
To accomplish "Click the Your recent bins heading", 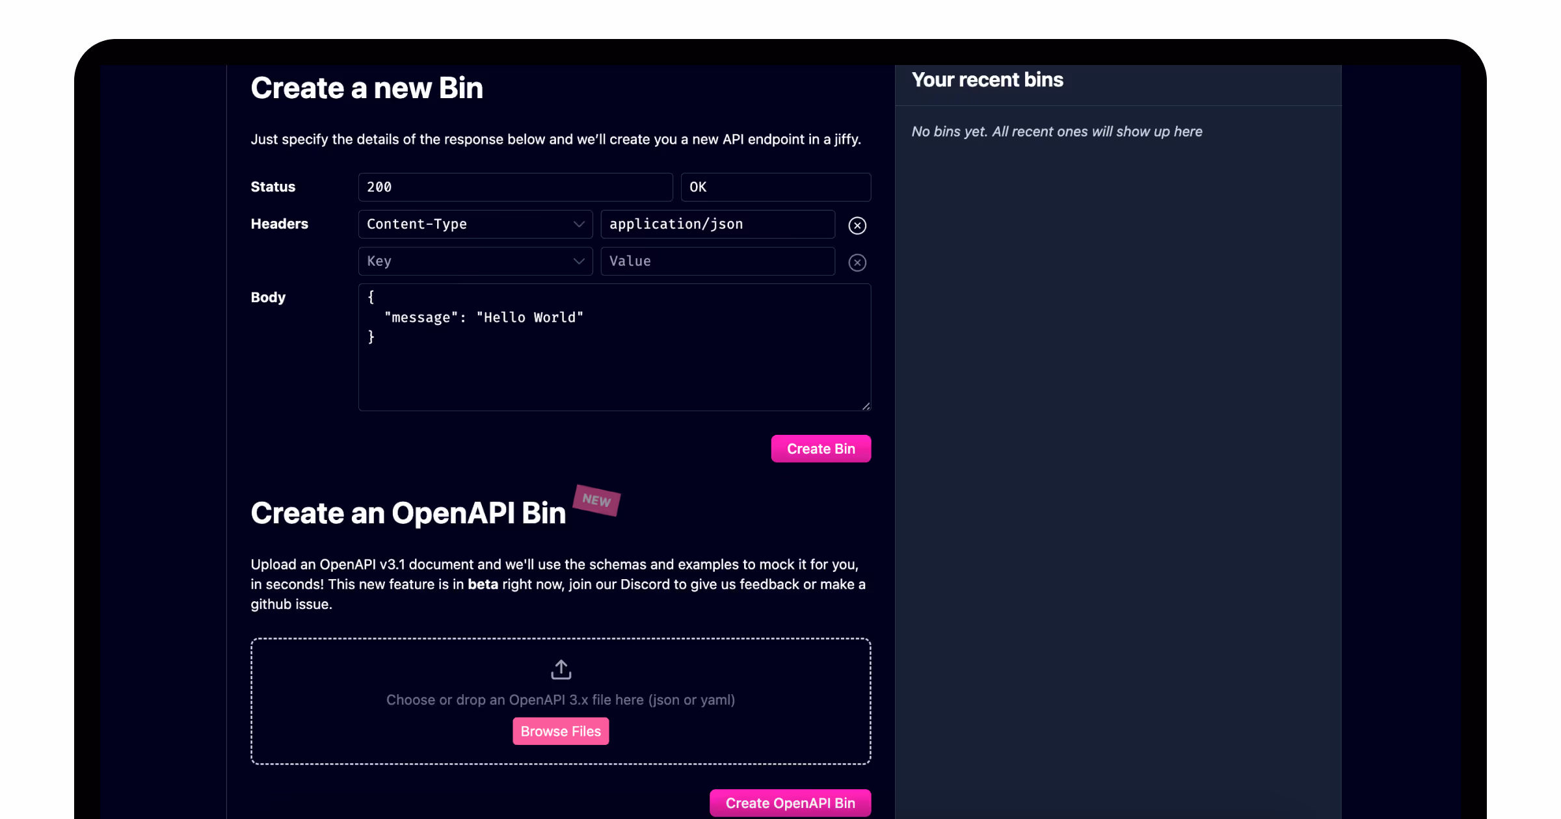I will tap(987, 80).
